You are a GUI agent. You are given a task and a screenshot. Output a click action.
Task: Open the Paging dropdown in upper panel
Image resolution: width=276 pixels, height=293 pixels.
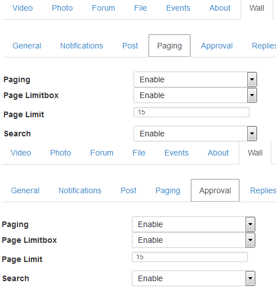pos(195,79)
